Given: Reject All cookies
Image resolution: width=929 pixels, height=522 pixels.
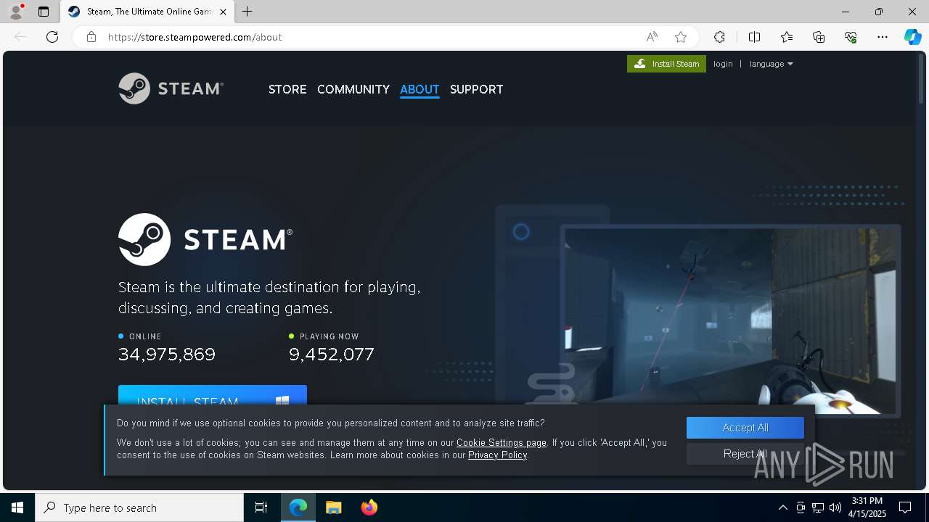Looking at the screenshot, I should [x=745, y=454].
